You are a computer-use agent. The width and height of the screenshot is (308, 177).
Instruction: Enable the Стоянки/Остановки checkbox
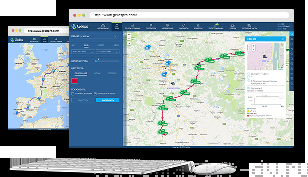(73, 94)
